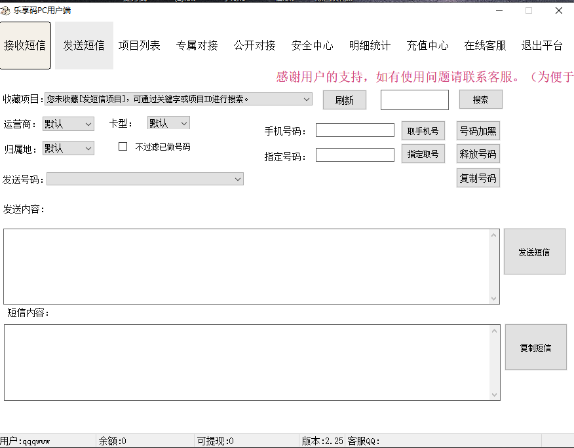Click 指定取号 button
Screen dimensions: 574x448
click(x=423, y=154)
